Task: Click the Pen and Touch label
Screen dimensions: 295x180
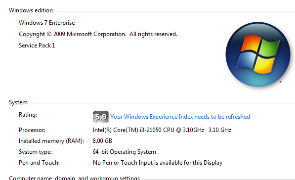Action: pyautogui.click(x=39, y=163)
